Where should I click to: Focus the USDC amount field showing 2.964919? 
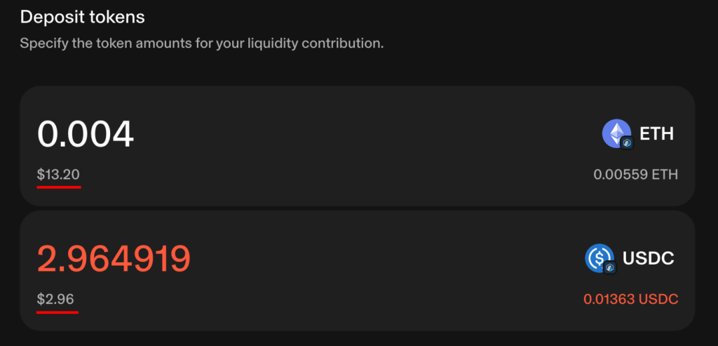tap(114, 258)
